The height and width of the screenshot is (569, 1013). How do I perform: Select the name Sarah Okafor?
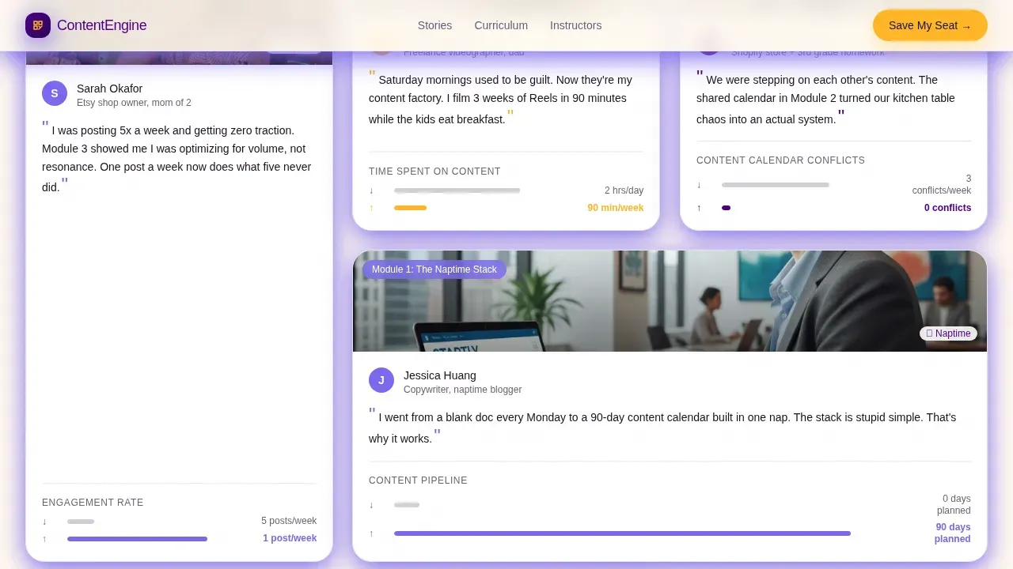(x=109, y=89)
